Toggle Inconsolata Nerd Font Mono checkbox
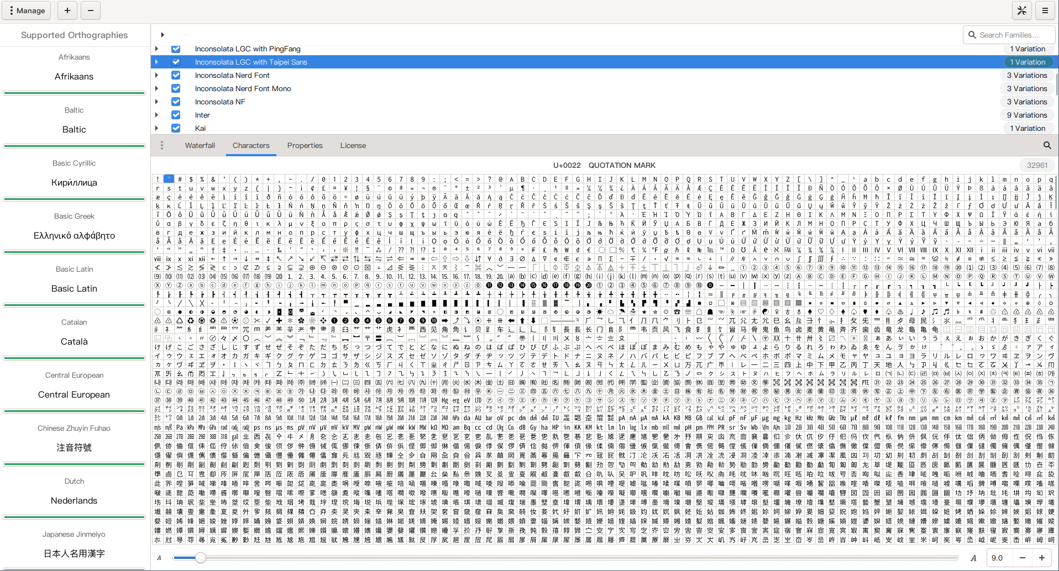 176,88
